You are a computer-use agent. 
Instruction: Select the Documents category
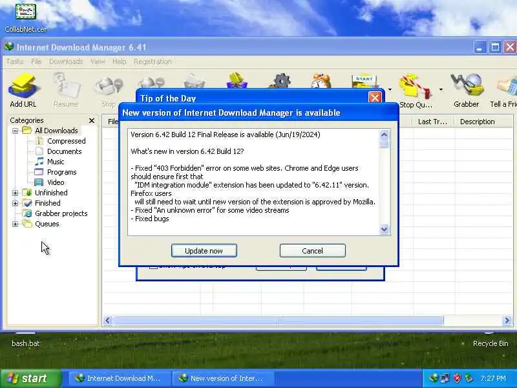pyautogui.click(x=64, y=151)
